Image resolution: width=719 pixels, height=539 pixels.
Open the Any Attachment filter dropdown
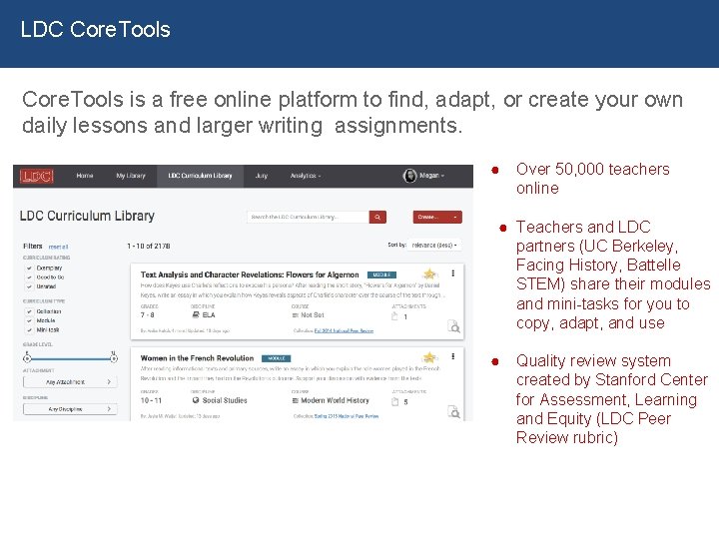coord(70,381)
